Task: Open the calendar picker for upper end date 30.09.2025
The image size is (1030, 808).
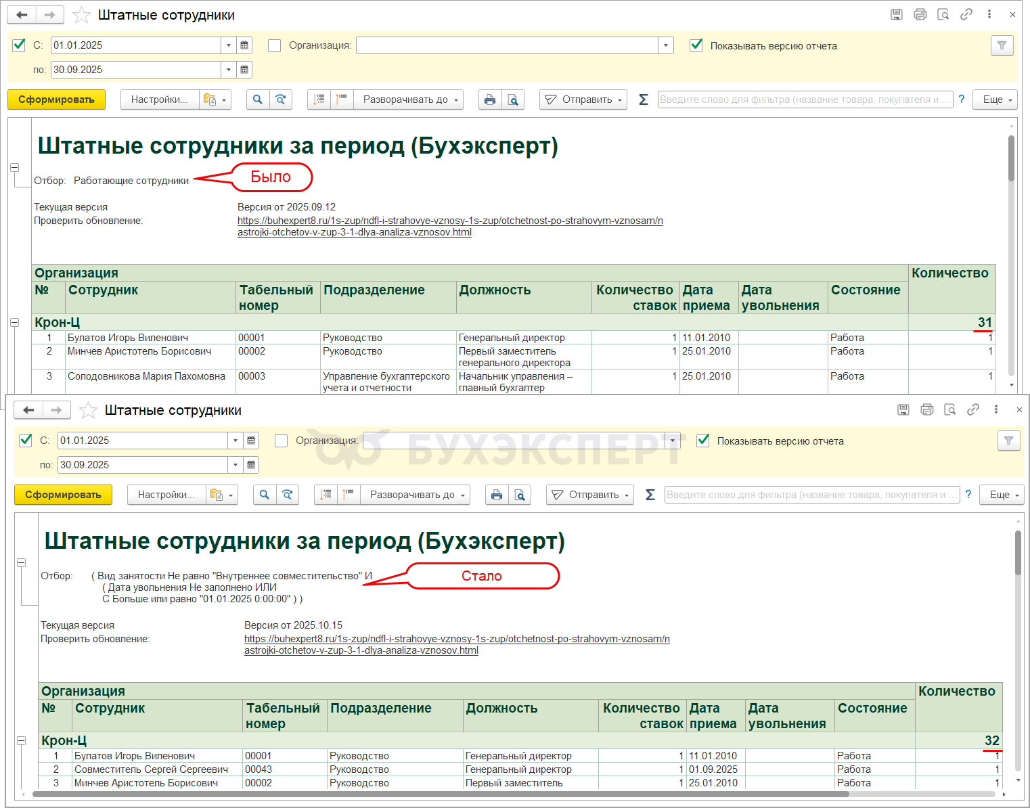Action: [244, 69]
